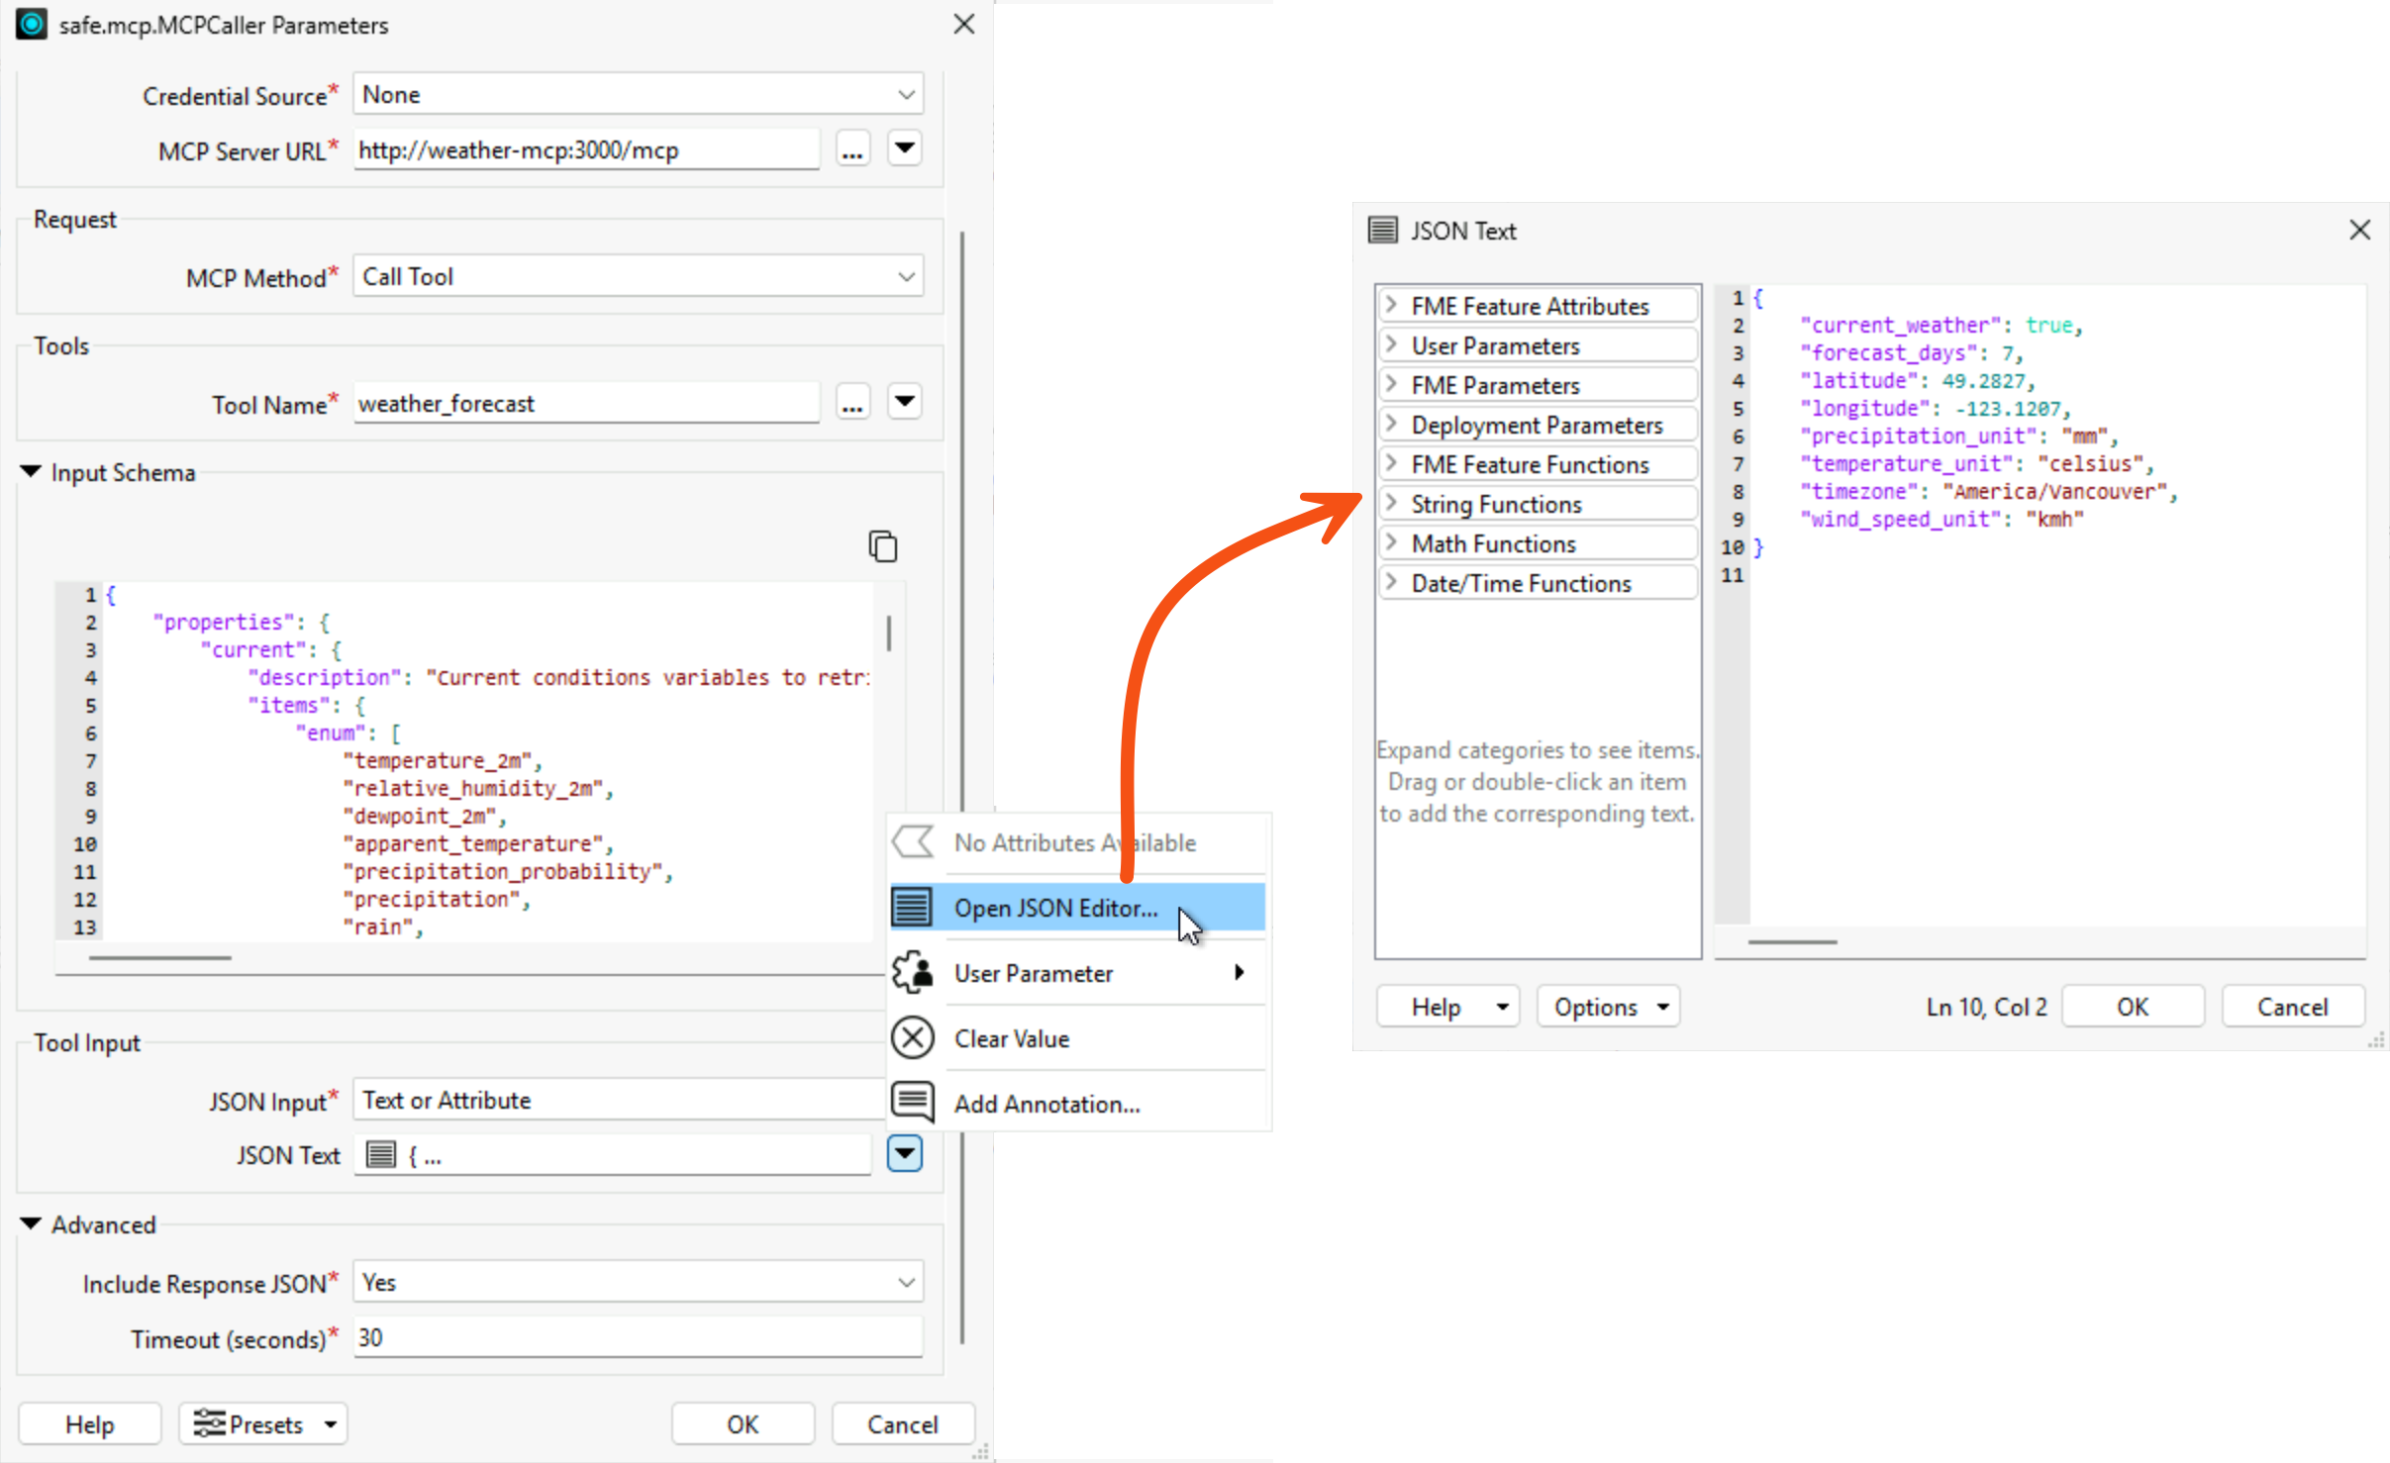Click the Presets sliders icon

tap(209, 1423)
